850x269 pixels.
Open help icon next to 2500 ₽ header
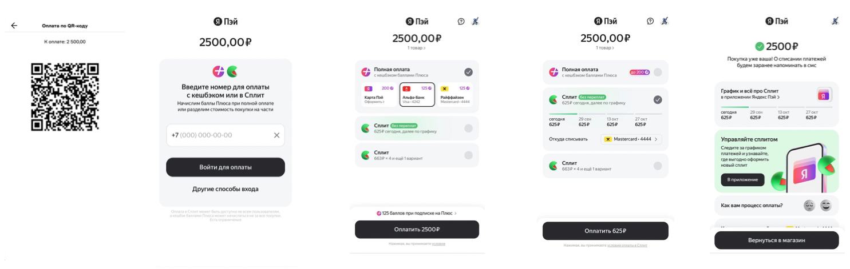[461, 22]
